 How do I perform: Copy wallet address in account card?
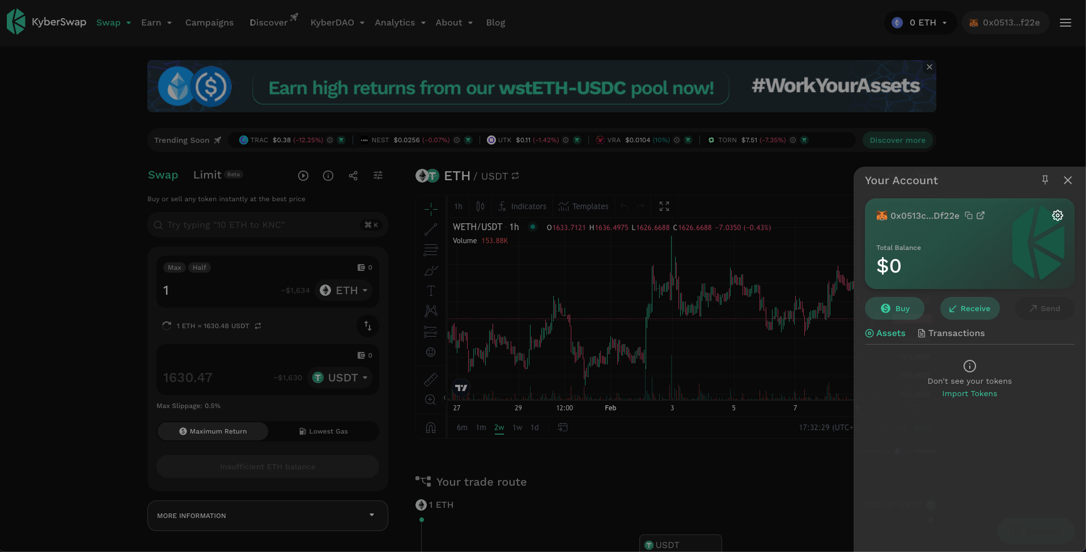click(x=969, y=215)
